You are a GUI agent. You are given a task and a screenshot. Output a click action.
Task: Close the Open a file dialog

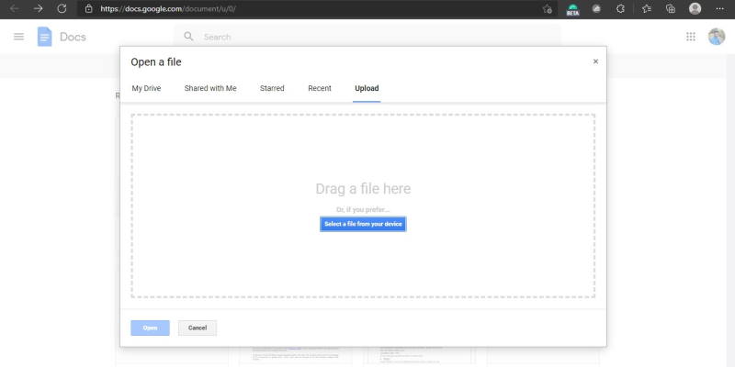point(595,61)
